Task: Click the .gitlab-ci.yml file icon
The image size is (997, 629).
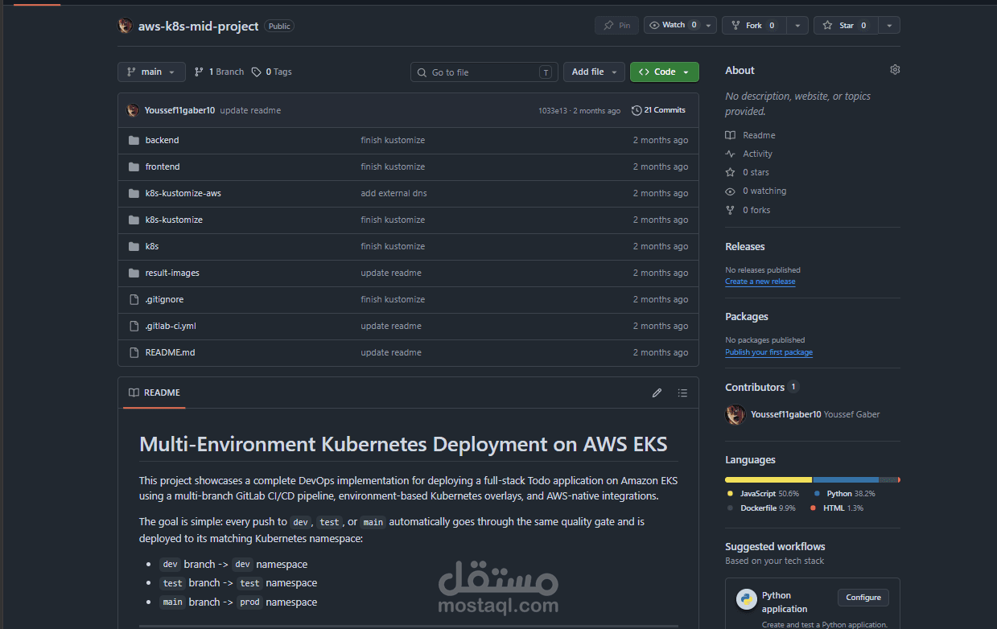Action: (x=134, y=326)
